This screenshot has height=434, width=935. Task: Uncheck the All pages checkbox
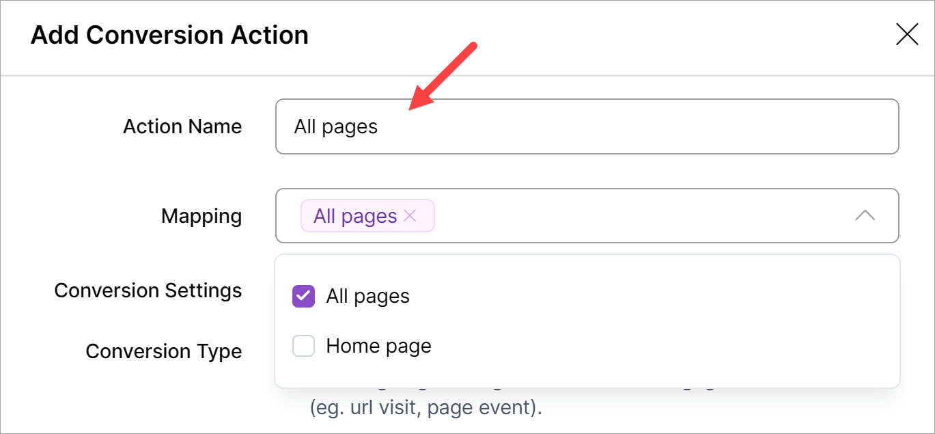click(303, 296)
